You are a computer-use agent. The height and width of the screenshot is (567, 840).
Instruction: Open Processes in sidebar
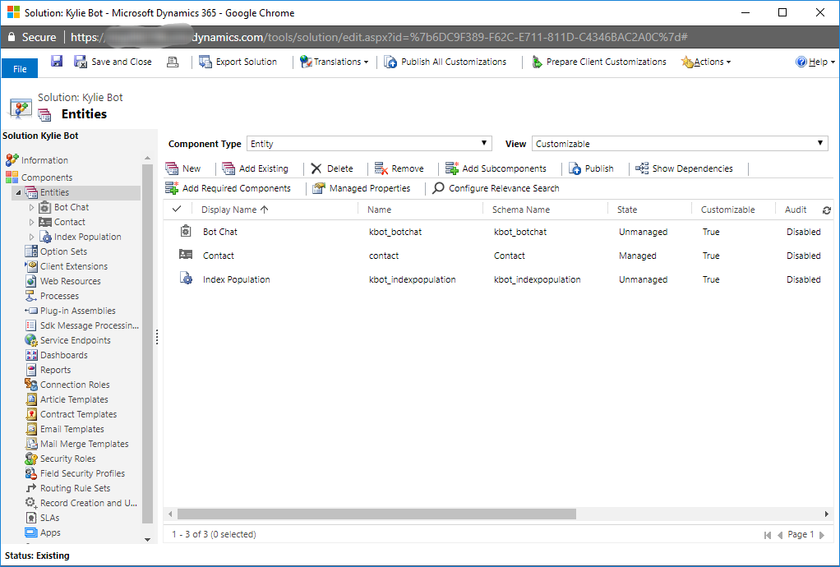point(52,296)
